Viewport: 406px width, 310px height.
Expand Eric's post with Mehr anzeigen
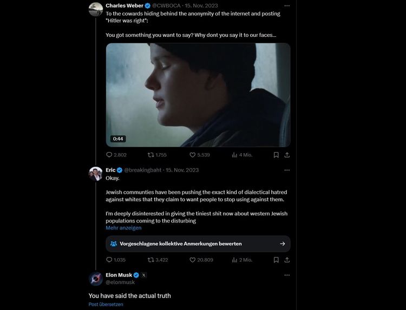pyautogui.click(x=123, y=228)
